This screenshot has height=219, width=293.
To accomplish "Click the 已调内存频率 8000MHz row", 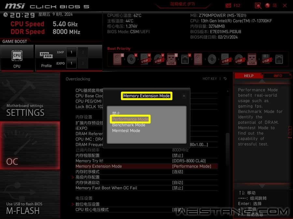I will (147, 150).
